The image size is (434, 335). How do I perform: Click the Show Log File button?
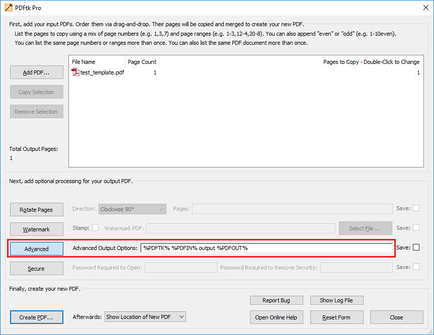pyautogui.click(x=336, y=300)
